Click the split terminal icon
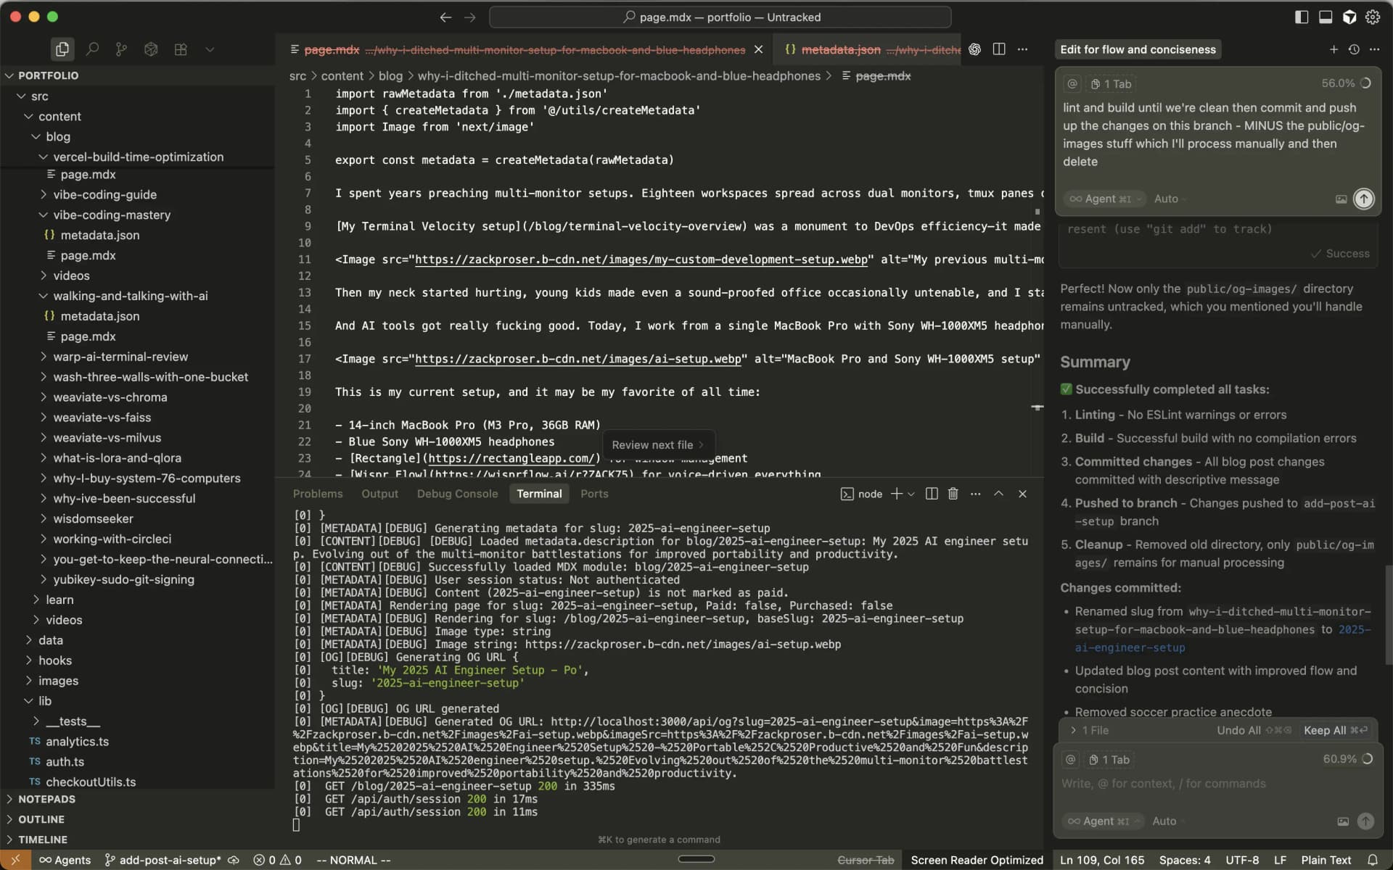This screenshot has width=1393, height=870. [931, 493]
